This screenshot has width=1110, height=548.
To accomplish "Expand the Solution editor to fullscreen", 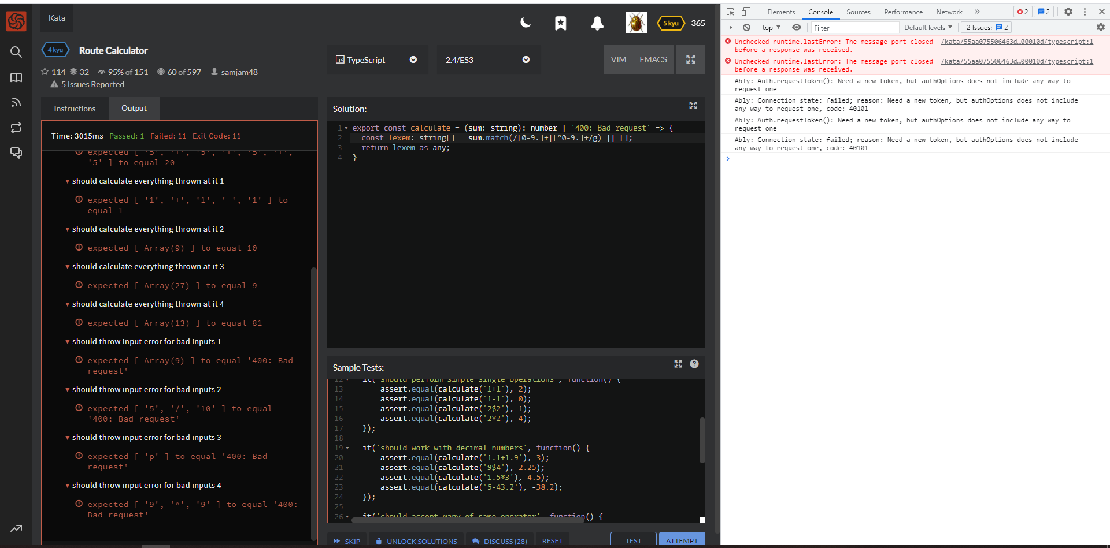I will pos(693,106).
